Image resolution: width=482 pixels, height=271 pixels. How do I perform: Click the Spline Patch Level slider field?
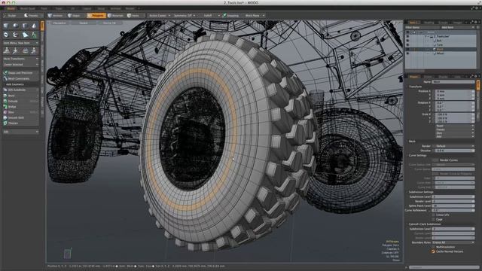[453, 206]
